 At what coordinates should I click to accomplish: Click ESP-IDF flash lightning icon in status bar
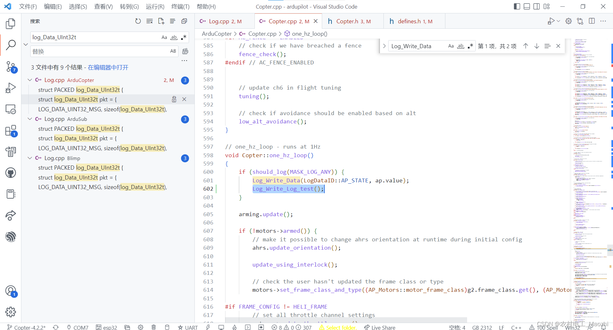[208, 327]
